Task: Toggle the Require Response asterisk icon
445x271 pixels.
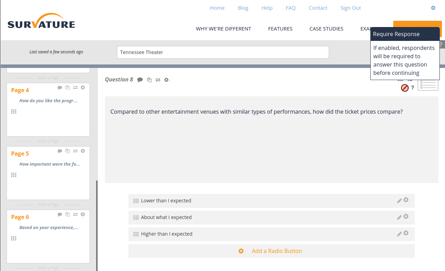Action: coord(405,88)
